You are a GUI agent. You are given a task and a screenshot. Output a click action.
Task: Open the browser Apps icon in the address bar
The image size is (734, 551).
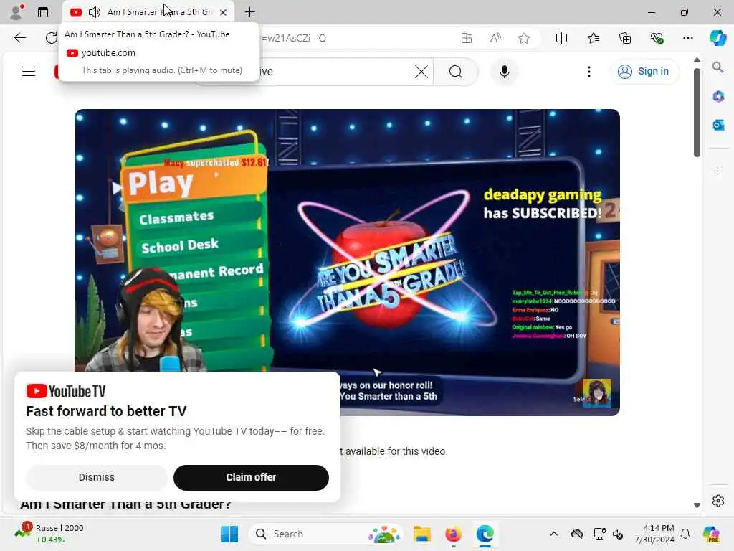(466, 38)
